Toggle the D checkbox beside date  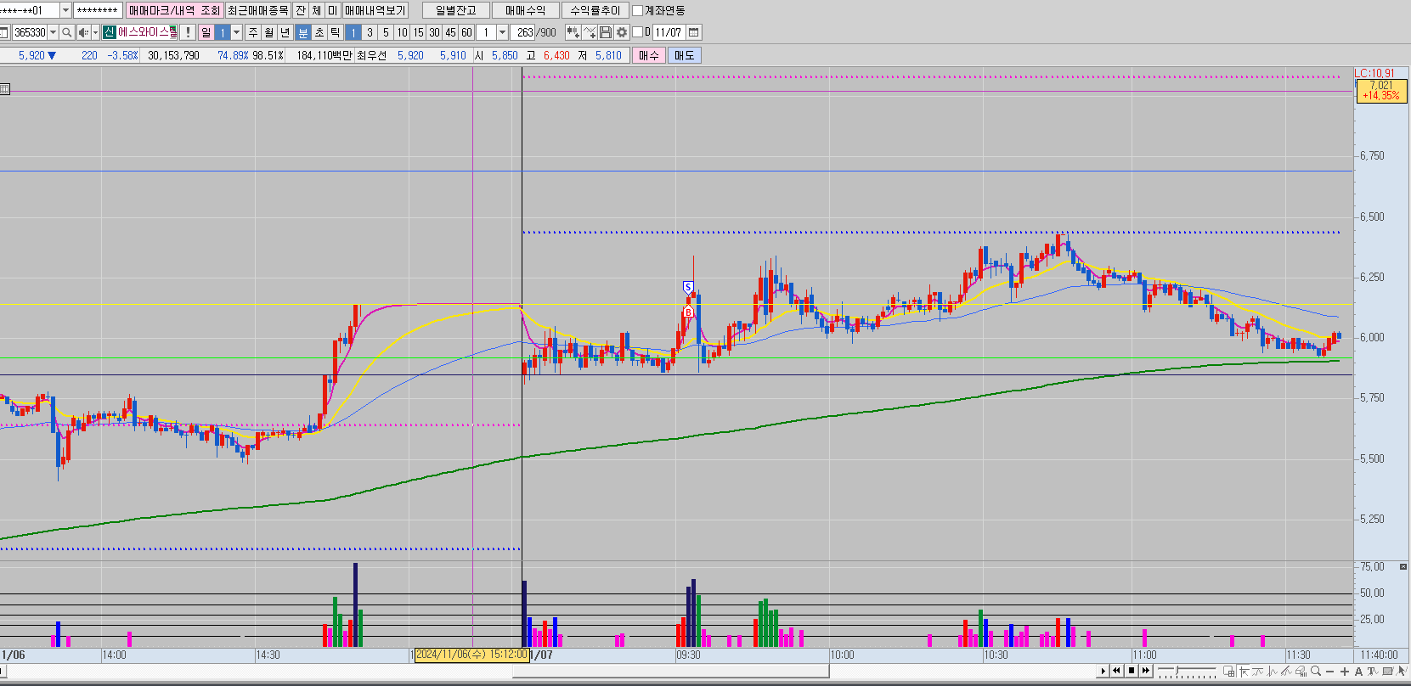point(638,32)
